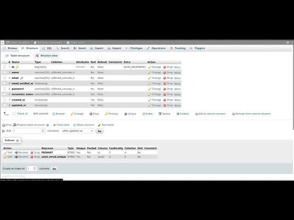The height and width of the screenshot is (220, 294).
Task: Drop the users_email_unique index
Action: [x=35, y=157]
